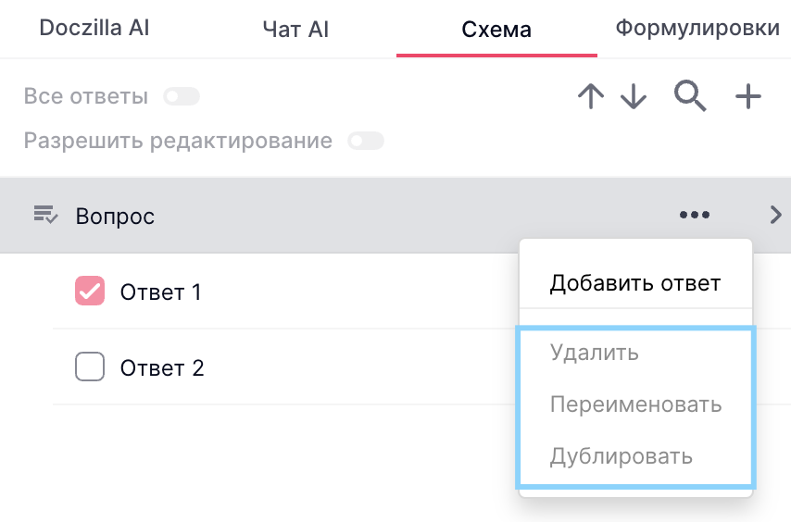The width and height of the screenshot is (791, 522).
Task: Click the up arrow icon
Action: coord(590,96)
